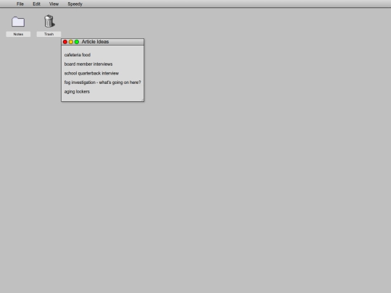Click the Trash icon label

point(49,34)
